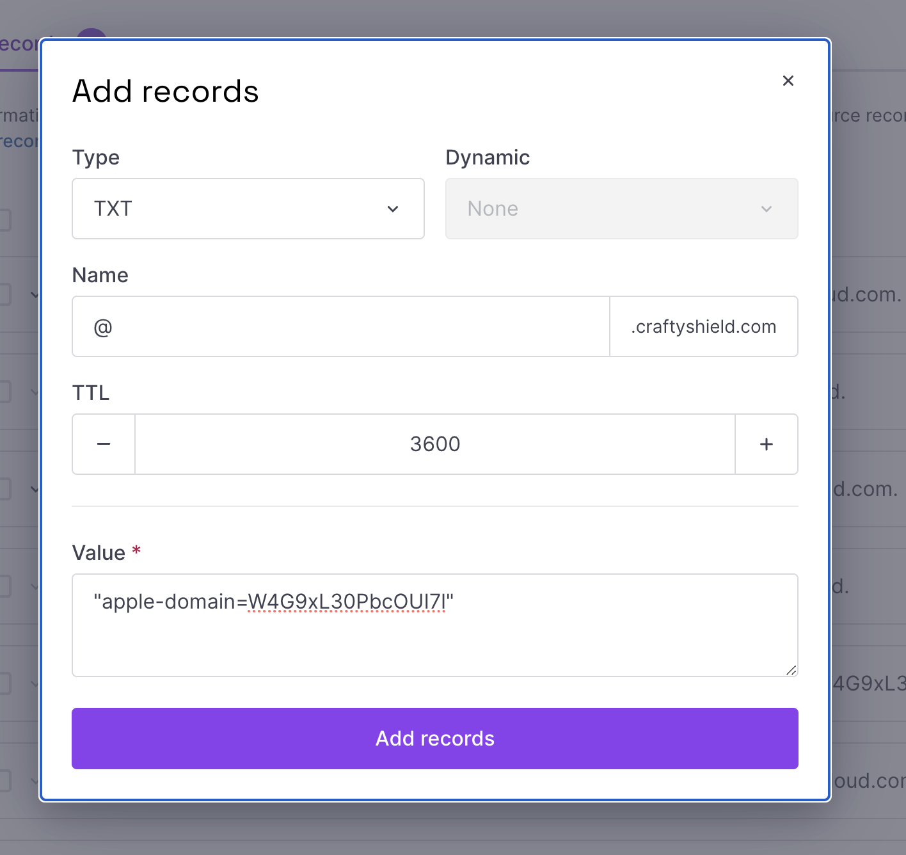Viewport: 906px width, 855px height.
Task: Click into the Name input with @
Action: pos(340,326)
